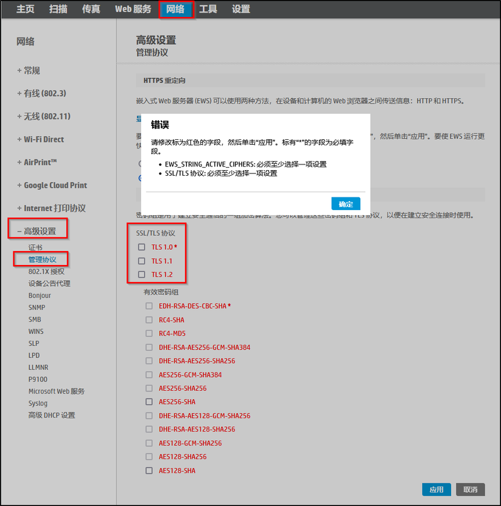Open the Web 服务 tab

tap(133, 9)
